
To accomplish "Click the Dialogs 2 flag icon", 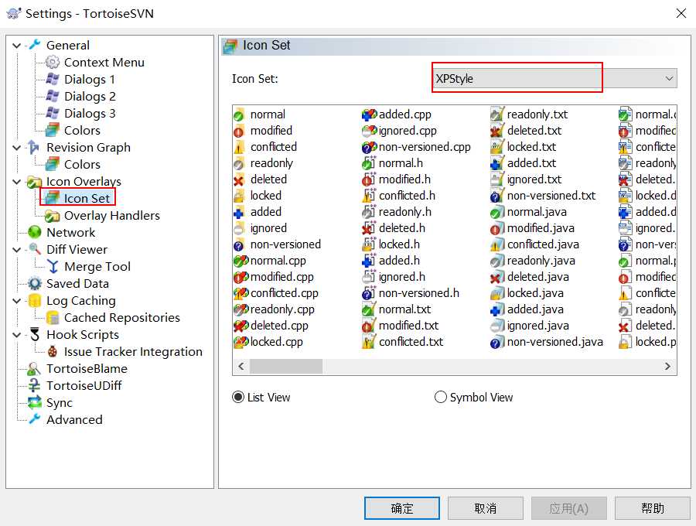I will [x=53, y=96].
